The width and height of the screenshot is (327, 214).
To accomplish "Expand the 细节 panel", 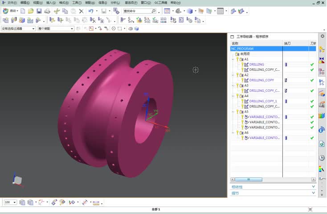I will coord(273,193).
